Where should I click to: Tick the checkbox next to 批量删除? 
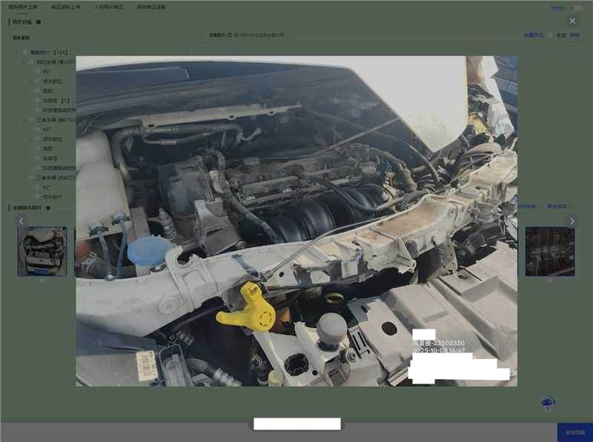click(550, 35)
